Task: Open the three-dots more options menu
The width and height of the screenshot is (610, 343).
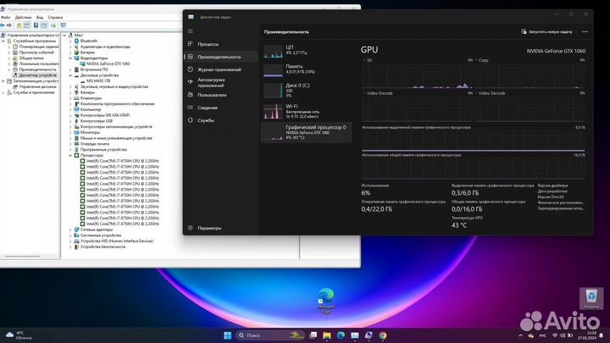Action: (x=585, y=32)
